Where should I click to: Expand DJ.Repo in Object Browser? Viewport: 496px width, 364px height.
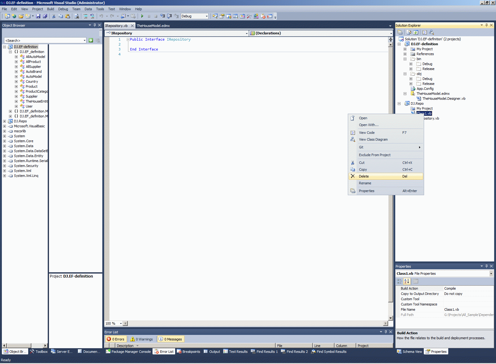point(5,121)
